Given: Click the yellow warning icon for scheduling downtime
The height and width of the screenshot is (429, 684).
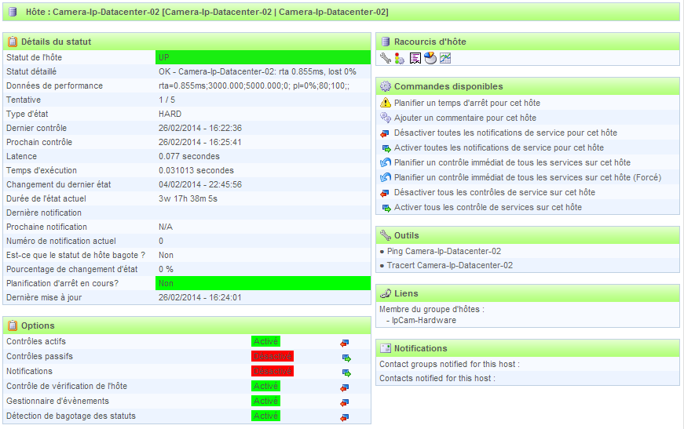Looking at the screenshot, I should click(386, 103).
